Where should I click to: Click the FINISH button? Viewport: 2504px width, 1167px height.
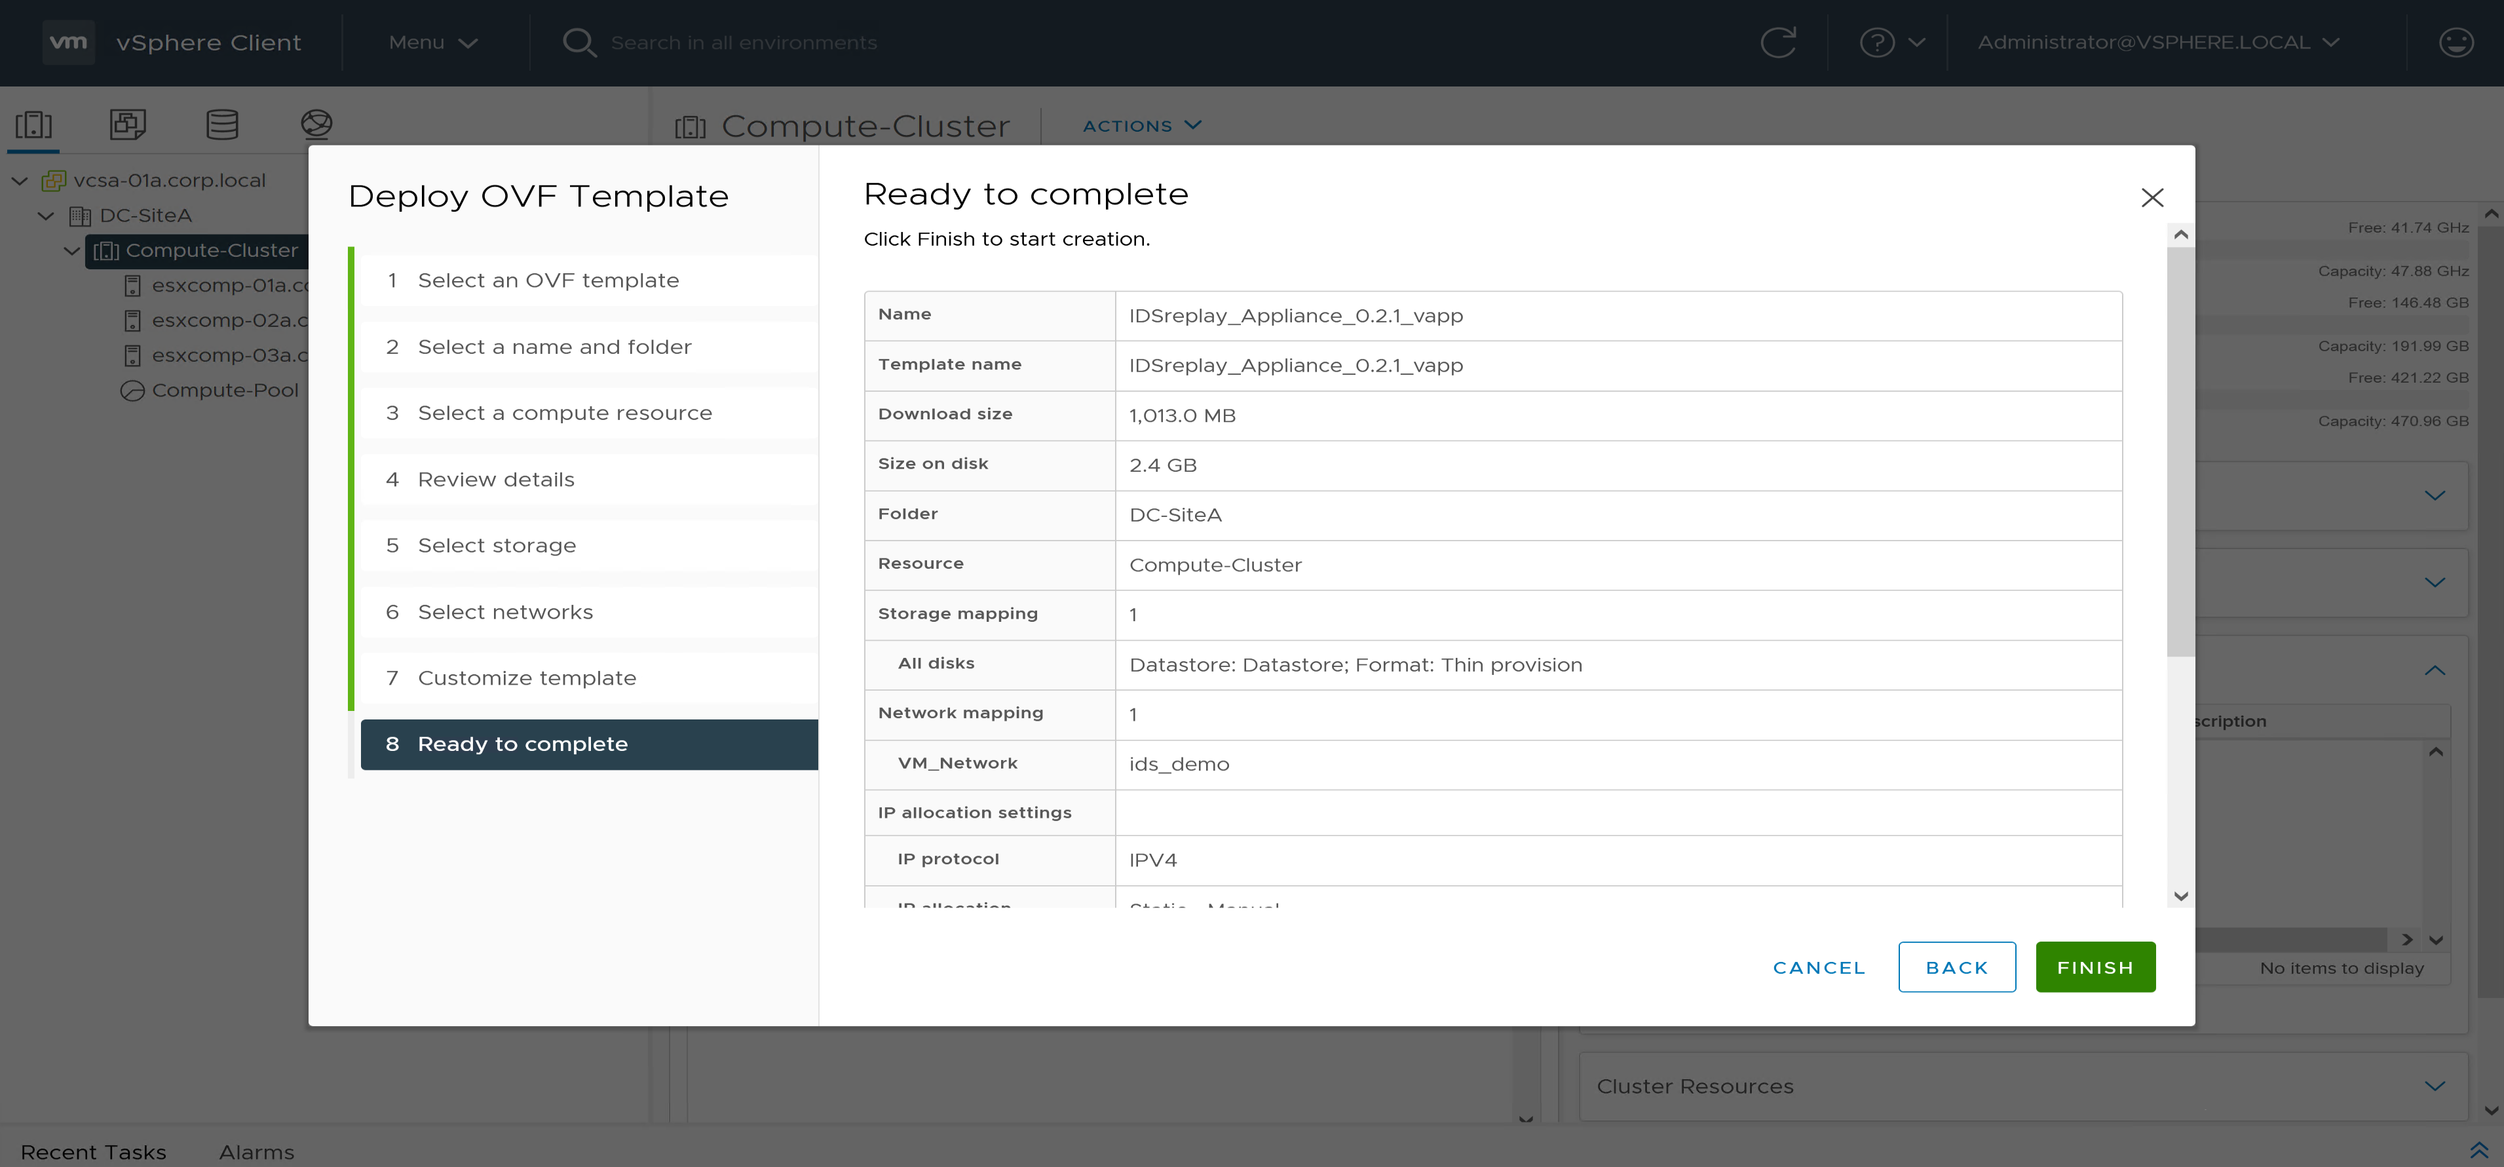tap(2096, 968)
